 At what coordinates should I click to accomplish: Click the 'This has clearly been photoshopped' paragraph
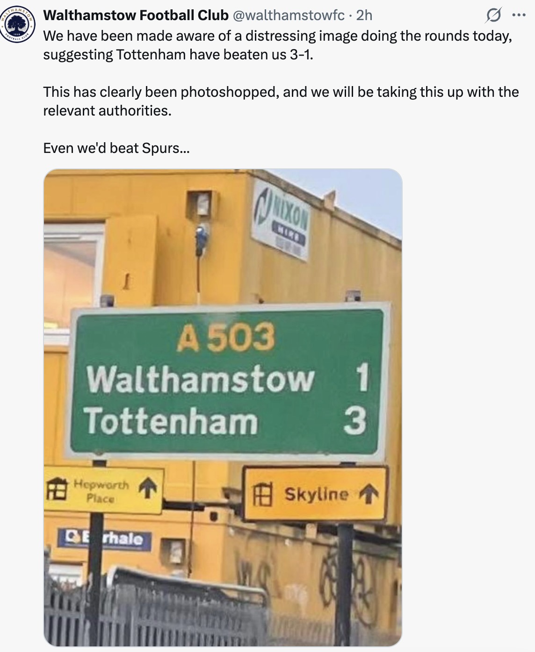pyautogui.click(x=281, y=101)
